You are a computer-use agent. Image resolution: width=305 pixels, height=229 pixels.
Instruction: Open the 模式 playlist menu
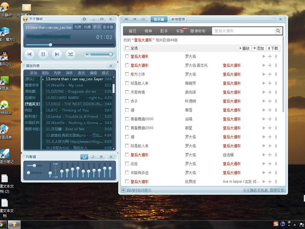pos(105,73)
